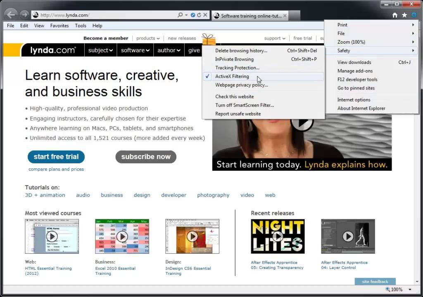Image resolution: width=423 pixels, height=297 pixels.
Task: Click start free trial button
Action: pyautogui.click(x=56, y=157)
